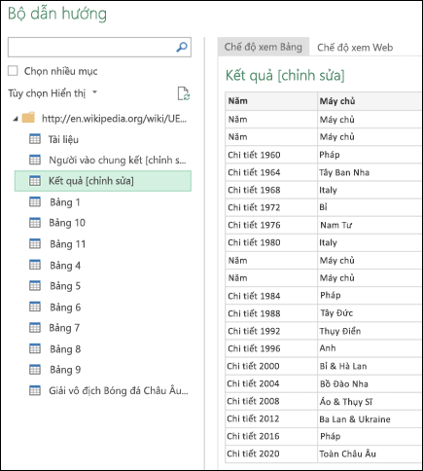
Task: Click table icon beside Bảng 10
Action: tap(35, 223)
